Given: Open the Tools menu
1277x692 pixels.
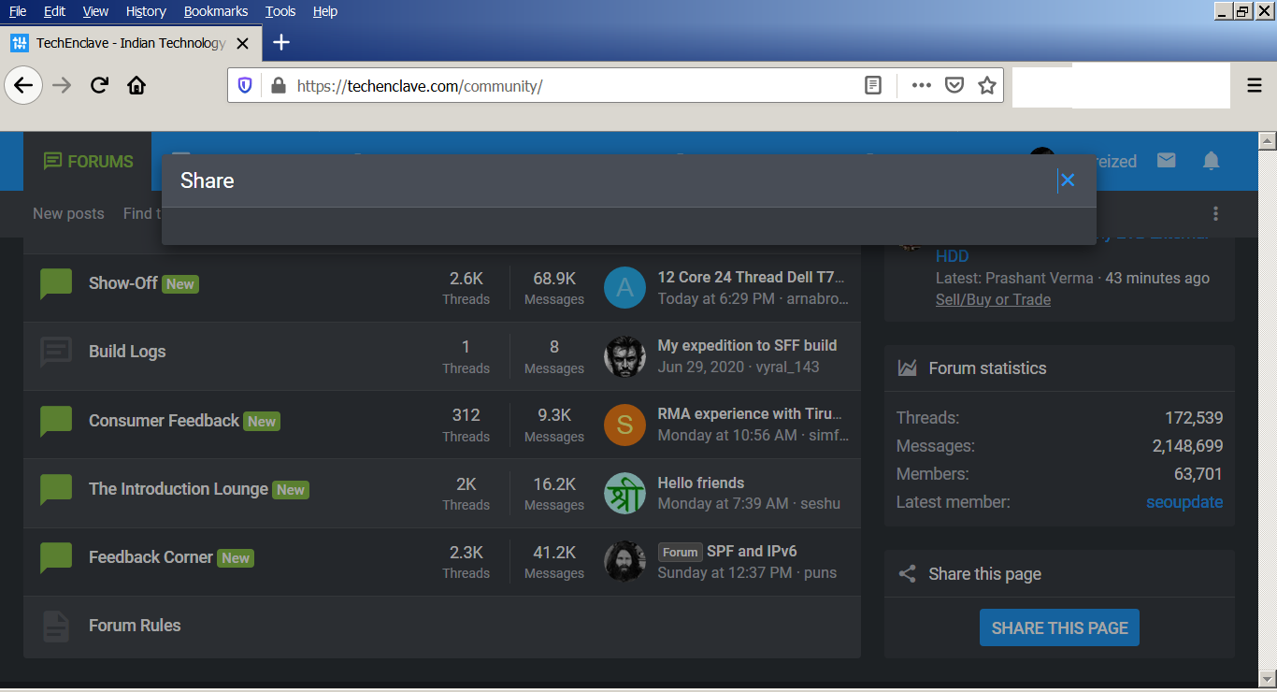Looking at the screenshot, I should (x=280, y=11).
